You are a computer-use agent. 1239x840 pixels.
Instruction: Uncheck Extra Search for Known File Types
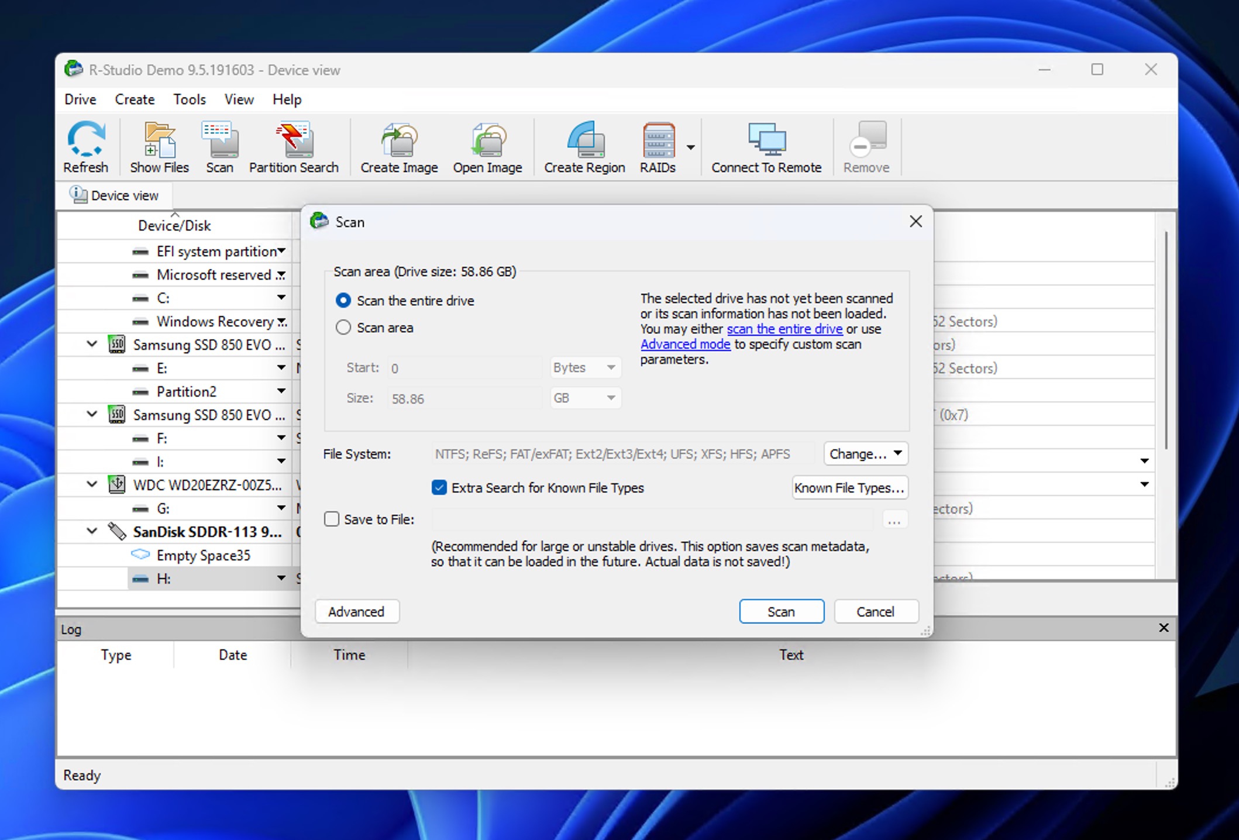coord(439,487)
